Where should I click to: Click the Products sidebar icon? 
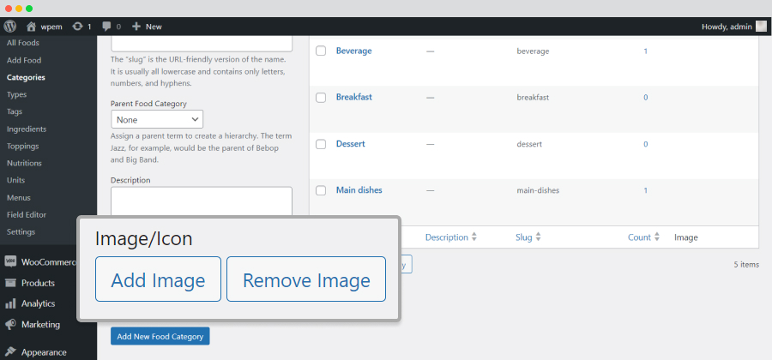click(9, 283)
